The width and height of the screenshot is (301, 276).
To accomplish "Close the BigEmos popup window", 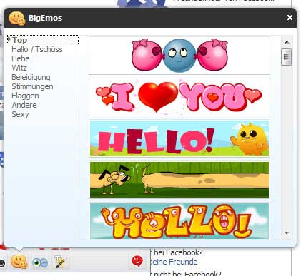I will [x=290, y=18].
